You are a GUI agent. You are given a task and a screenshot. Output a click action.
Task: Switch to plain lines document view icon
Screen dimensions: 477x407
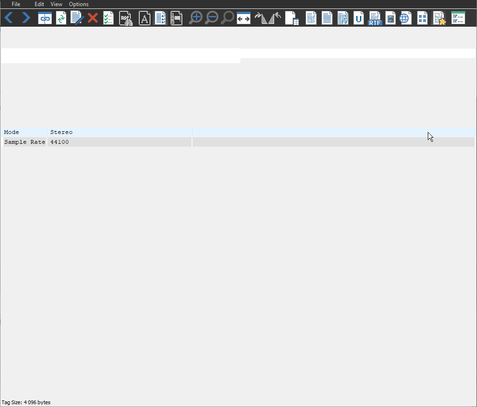click(327, 18)
